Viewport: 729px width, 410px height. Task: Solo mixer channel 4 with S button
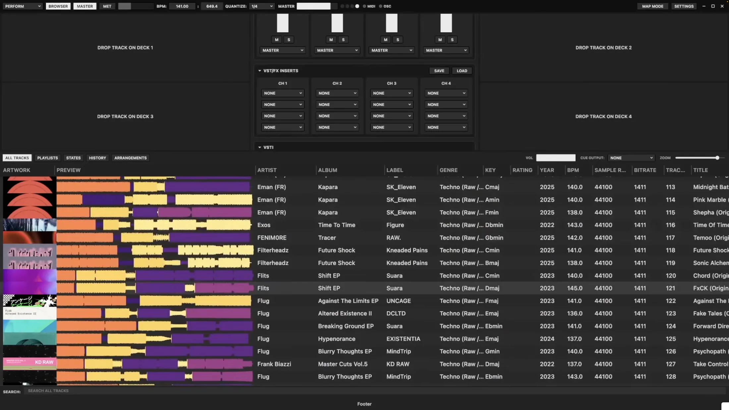coord(452,40)
